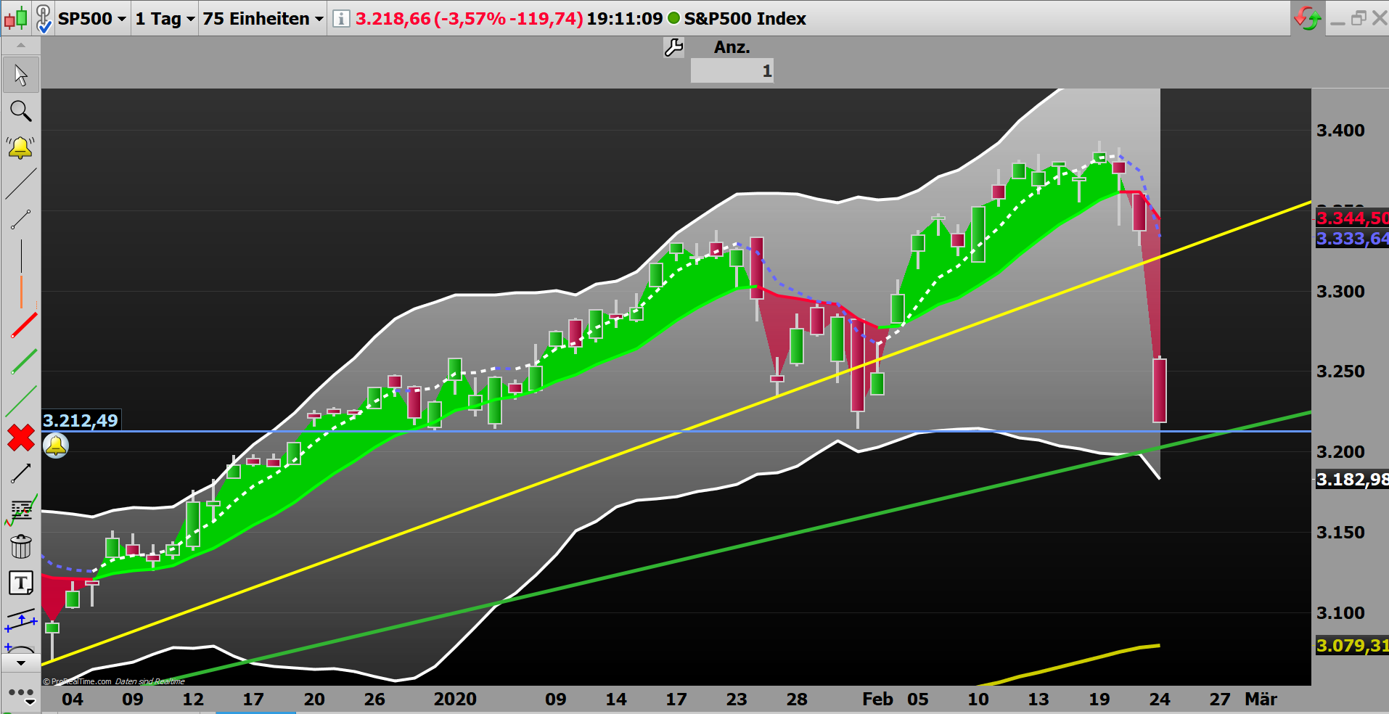Image resolution: width=1389 pixels, height=714 pixels.
Task: Select the text annotation tool
Action: tap(21, 583)
